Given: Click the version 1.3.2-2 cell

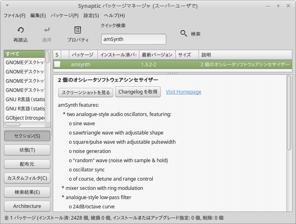Looking at the screenshot, I should [x=149, y=65].
